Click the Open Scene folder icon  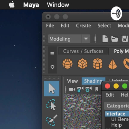tap(115, 39)
